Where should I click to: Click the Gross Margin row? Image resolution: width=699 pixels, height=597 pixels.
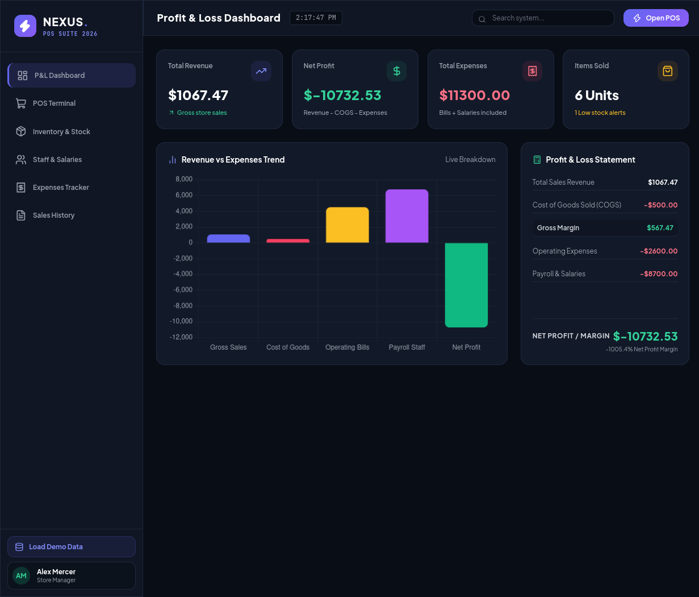pos(605,228)
